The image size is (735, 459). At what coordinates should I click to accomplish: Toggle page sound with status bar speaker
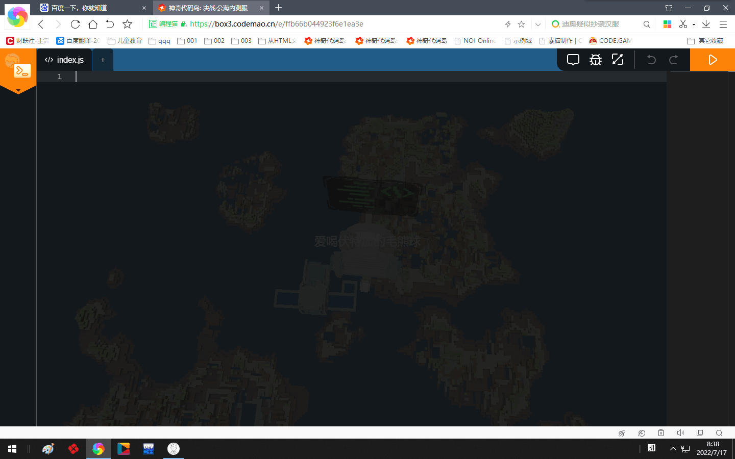(x=680, y=433)
